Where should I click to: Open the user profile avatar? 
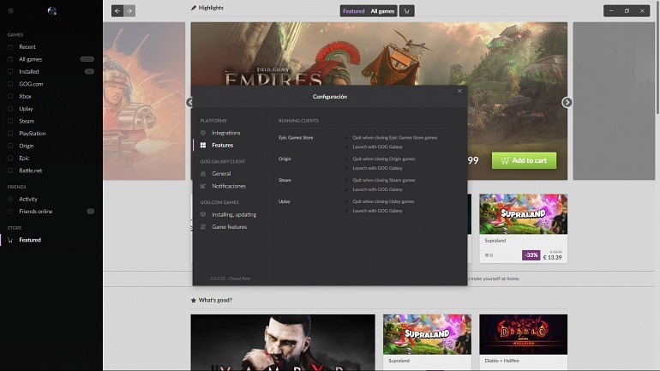(51, 11)
